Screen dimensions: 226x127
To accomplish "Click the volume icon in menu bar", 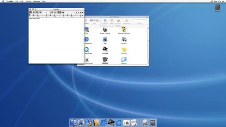I will pyautogui.click(x=212, y=1).
